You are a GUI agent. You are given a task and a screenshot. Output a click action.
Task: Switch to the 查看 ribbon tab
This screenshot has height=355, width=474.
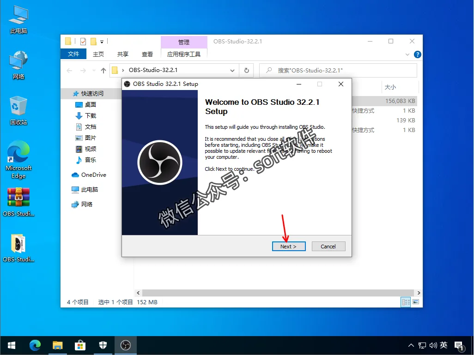point(147,54)
